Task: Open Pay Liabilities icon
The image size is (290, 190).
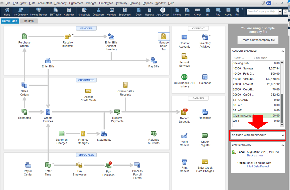Action: [108, 165]
